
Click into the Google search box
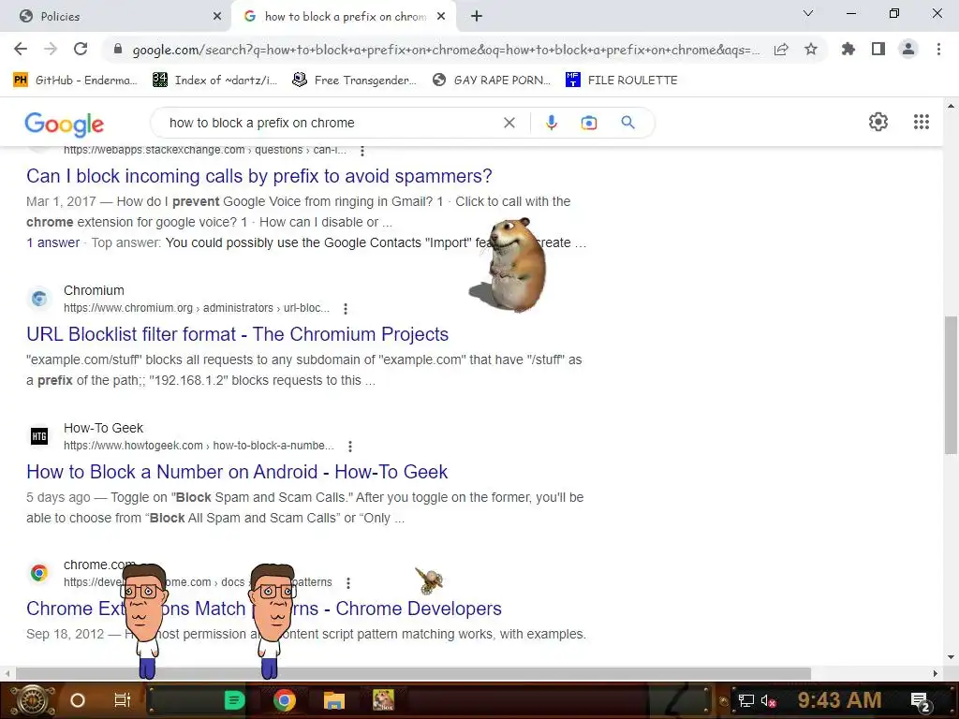(x=331, y=123)
